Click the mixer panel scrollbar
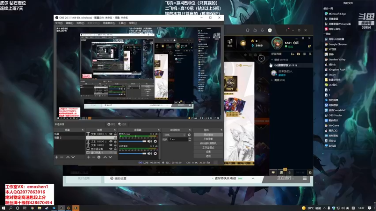The height and width of the screenshot is (211, 376). tap(160, 145)
